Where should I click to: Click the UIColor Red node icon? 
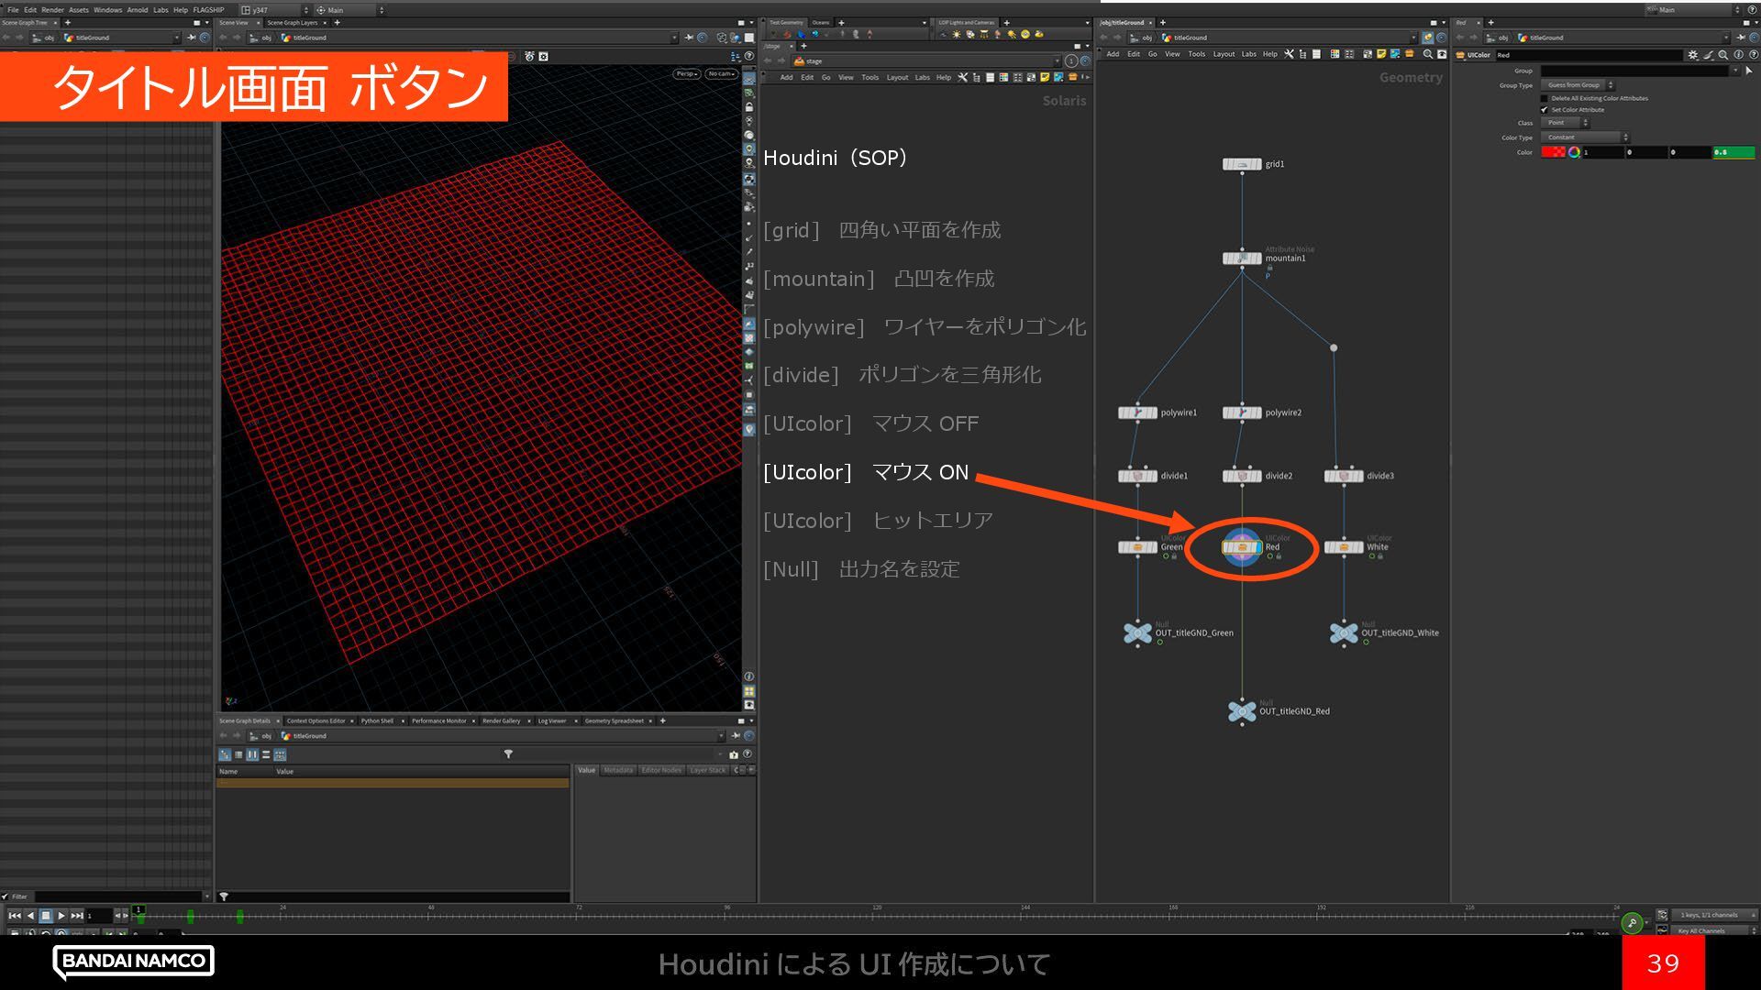point(1242,547)
